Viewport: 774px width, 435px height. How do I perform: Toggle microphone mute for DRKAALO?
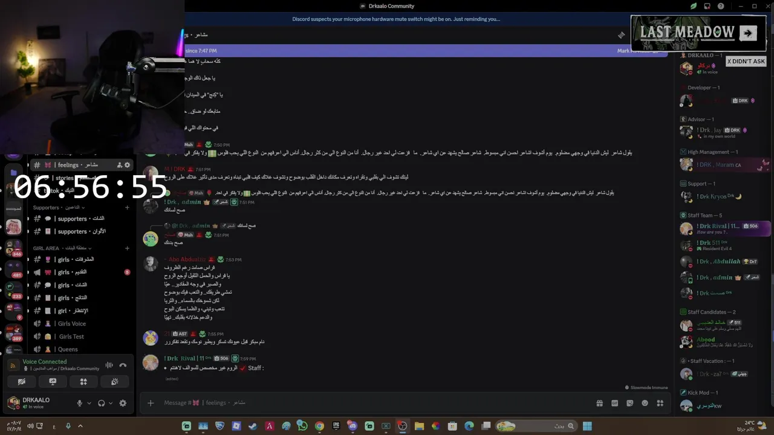[x=79, y=403]
